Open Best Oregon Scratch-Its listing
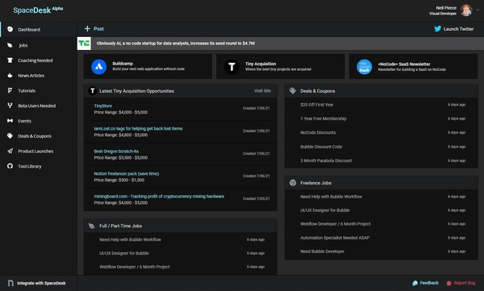484x291 pixels. [116, 152]
